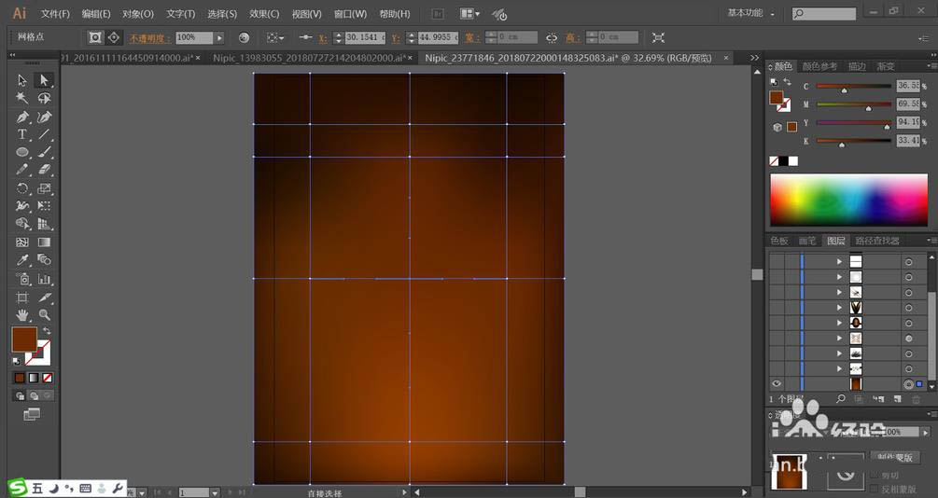The image size is (938, 498).
Task: Select the Perspective Grid tool
Action: 44,224
